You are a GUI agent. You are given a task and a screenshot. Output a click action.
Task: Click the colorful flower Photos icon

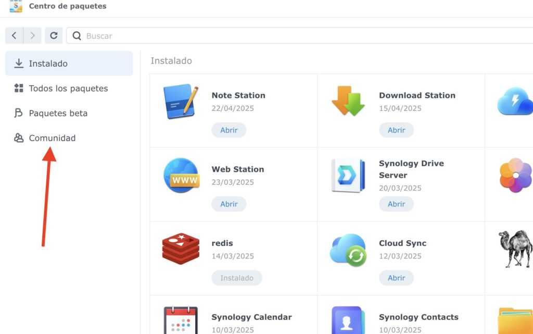tap(516, 175)
